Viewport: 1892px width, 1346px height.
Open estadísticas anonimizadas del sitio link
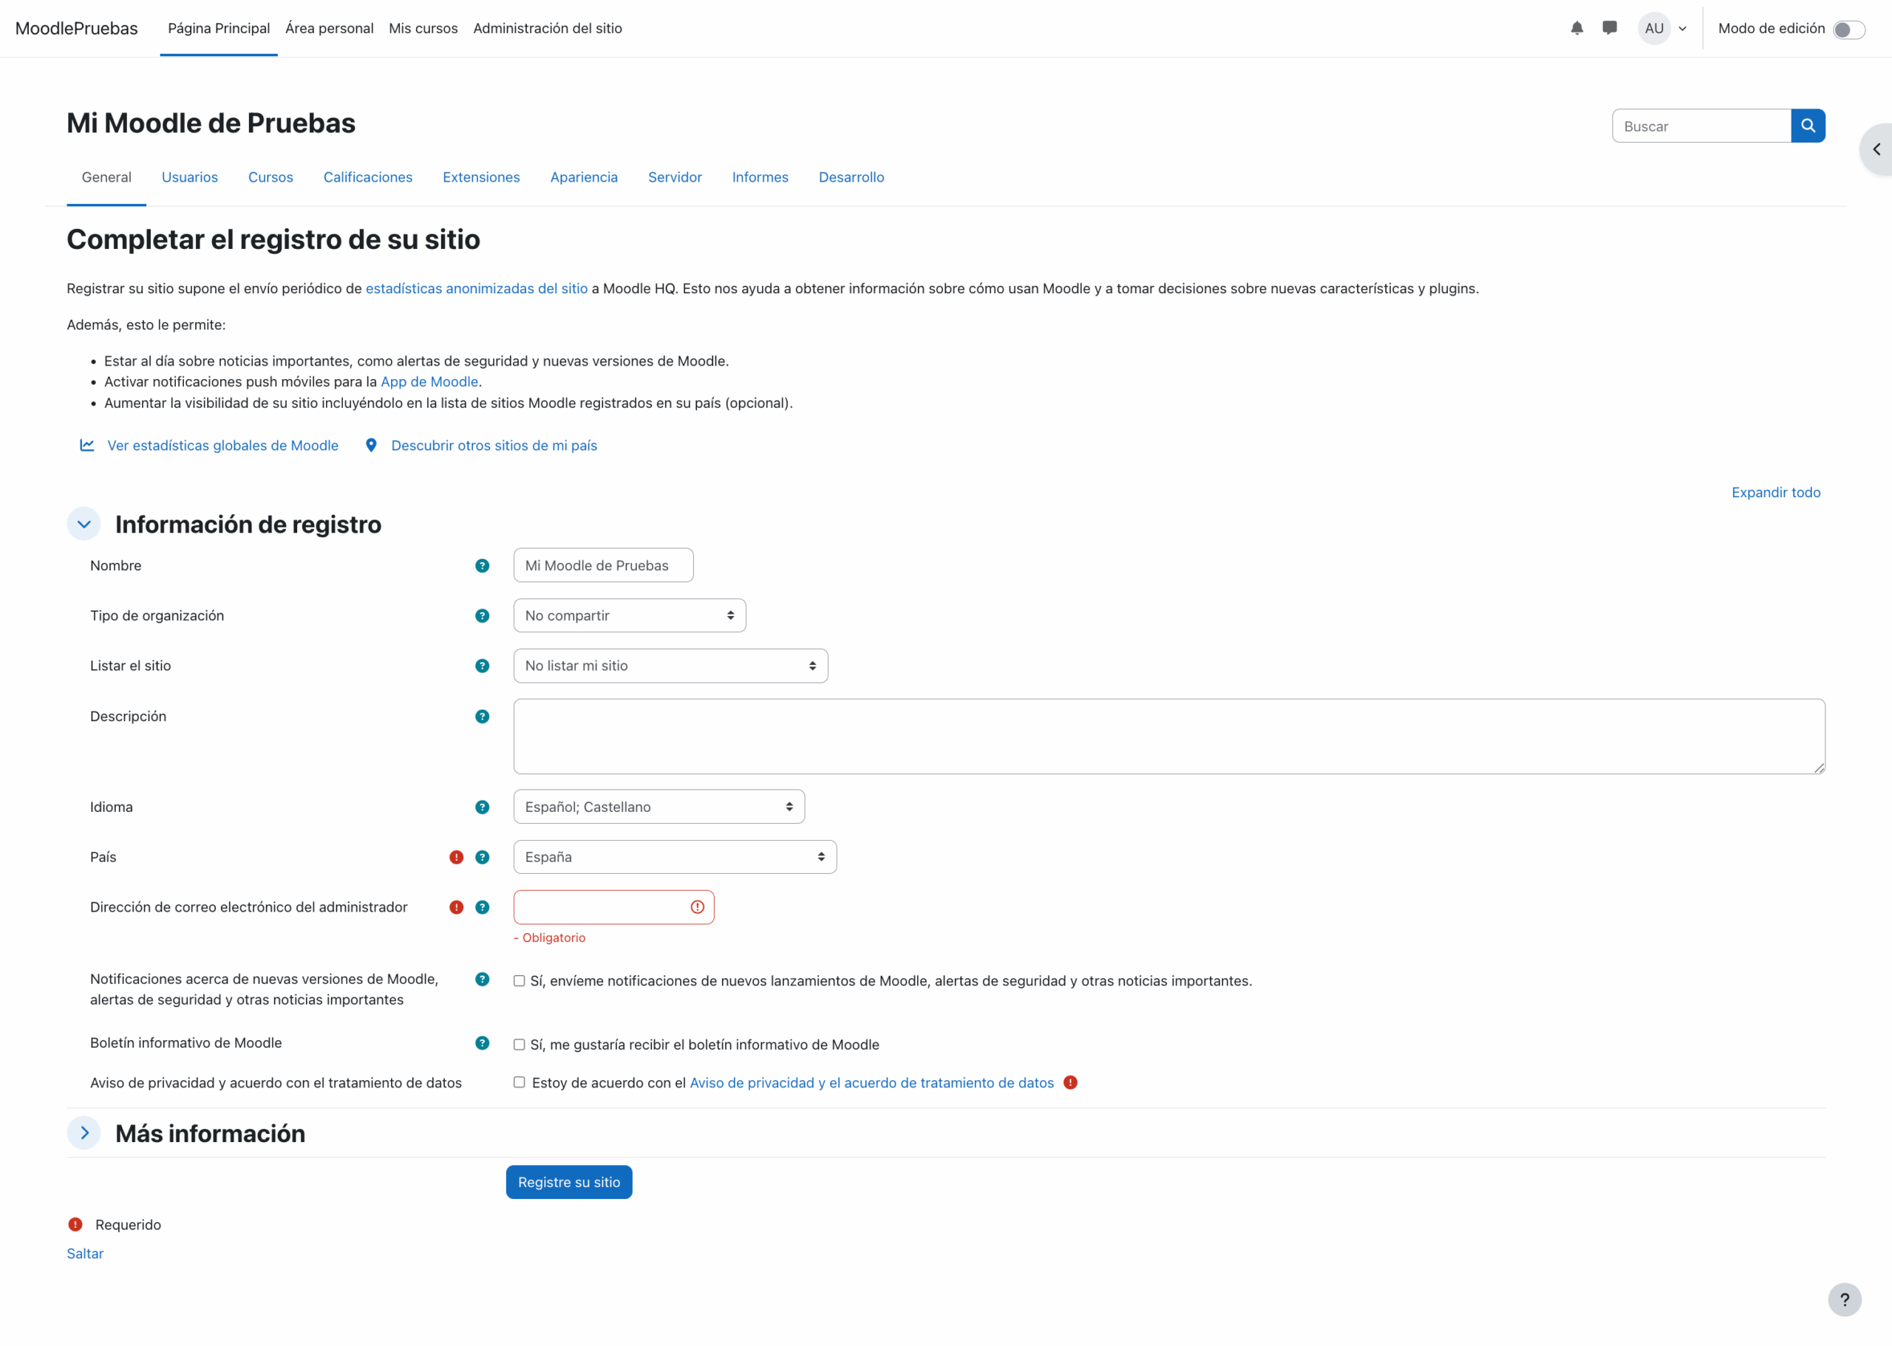(476, 288)
